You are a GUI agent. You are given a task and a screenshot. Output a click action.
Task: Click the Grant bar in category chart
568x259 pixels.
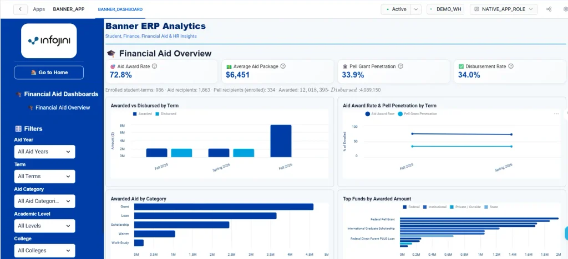pos(224,207)
